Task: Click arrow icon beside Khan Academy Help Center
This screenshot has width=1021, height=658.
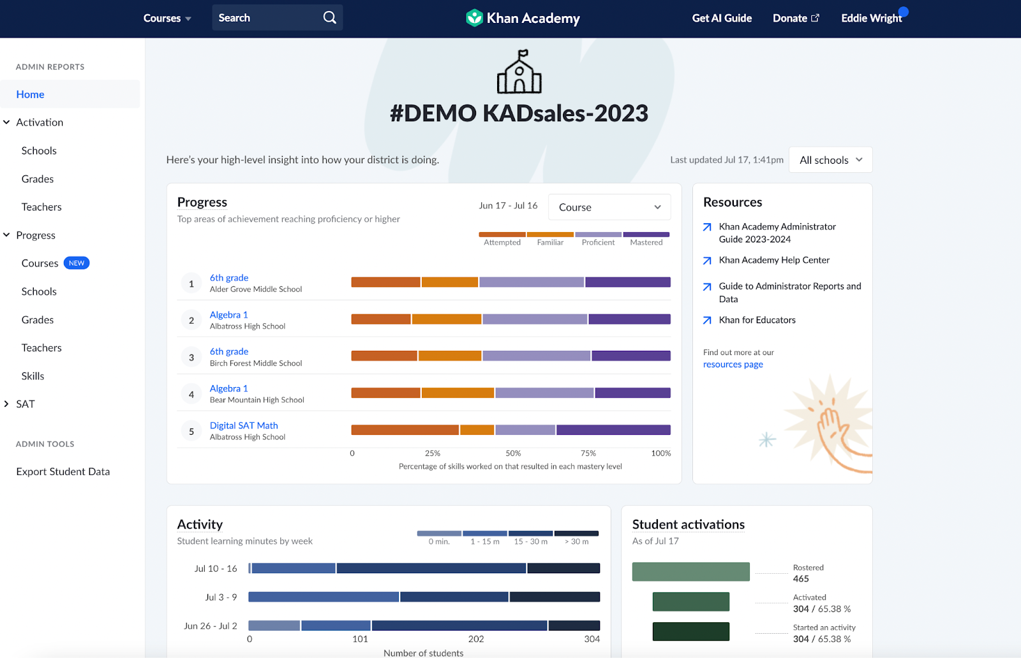Action: pyautogui.click(x=707, y=260)
